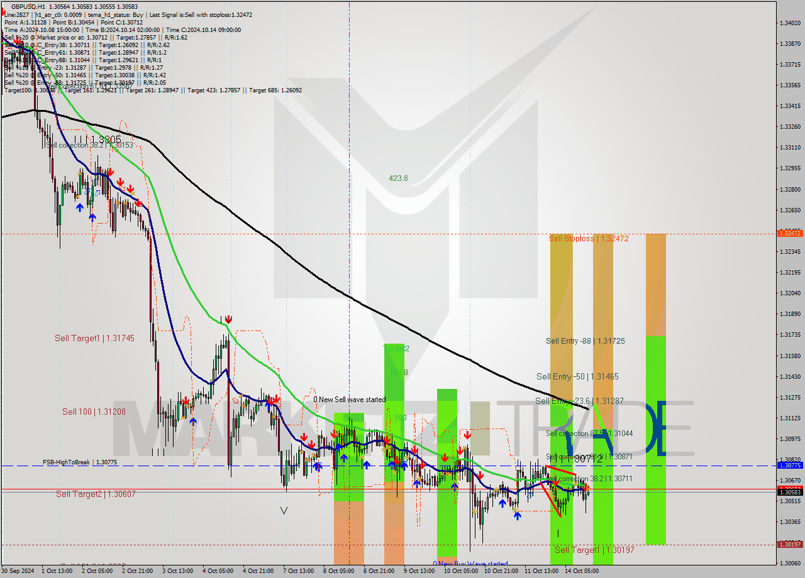Click the '1.3305' level label
805x578 pixels.
click(x=98, y=139)
